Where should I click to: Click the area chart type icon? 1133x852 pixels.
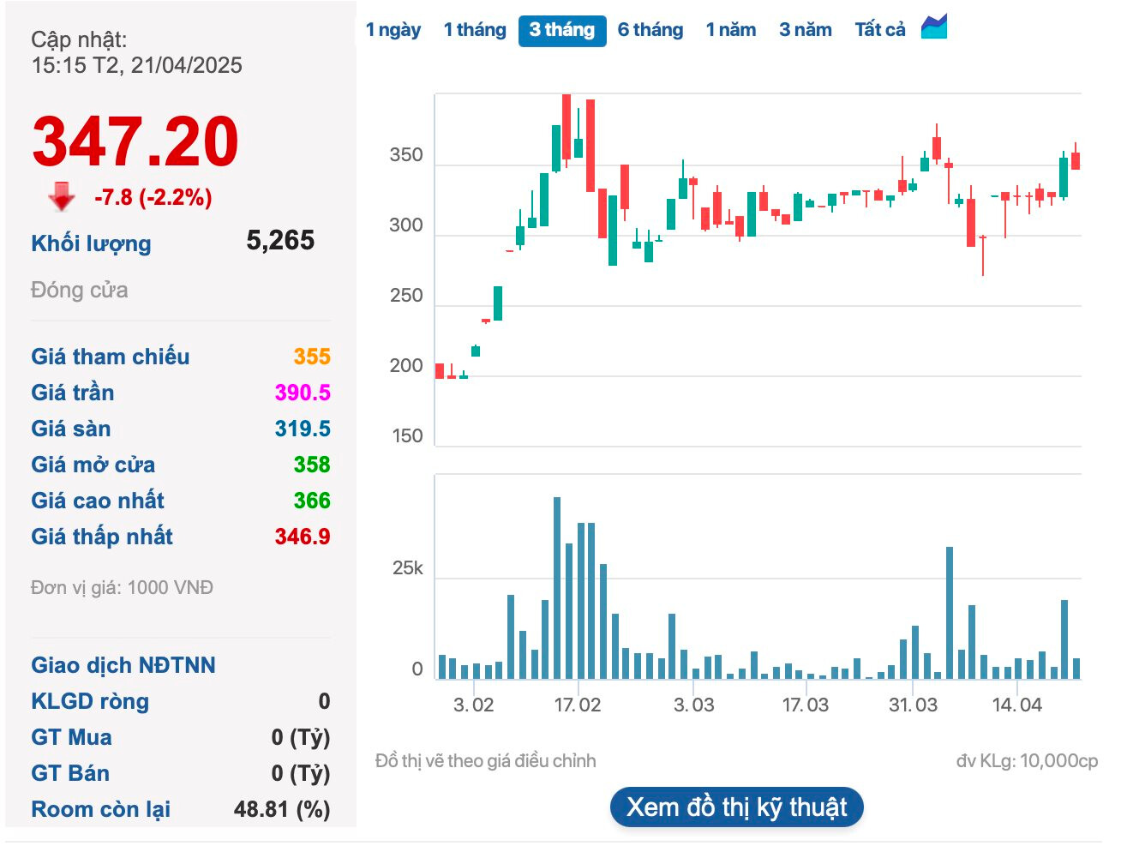click(934, 27)
